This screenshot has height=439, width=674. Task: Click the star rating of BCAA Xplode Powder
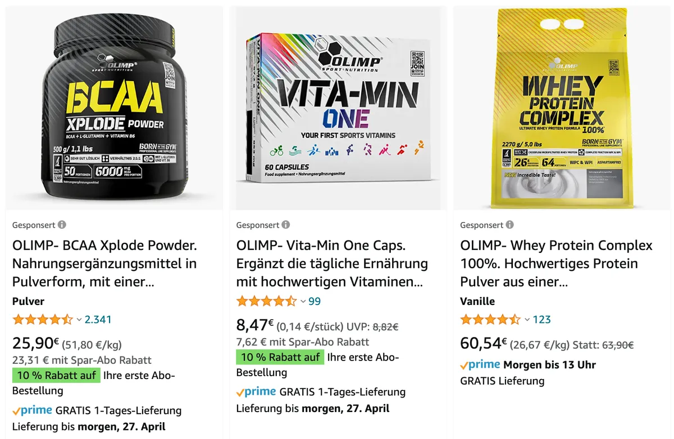coord(43,320)
